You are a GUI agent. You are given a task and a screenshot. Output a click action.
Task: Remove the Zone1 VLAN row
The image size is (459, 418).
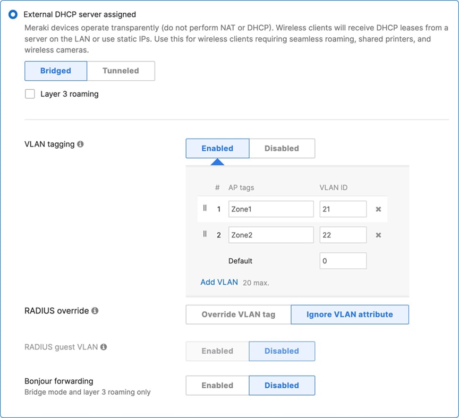(x=378, y=209)
